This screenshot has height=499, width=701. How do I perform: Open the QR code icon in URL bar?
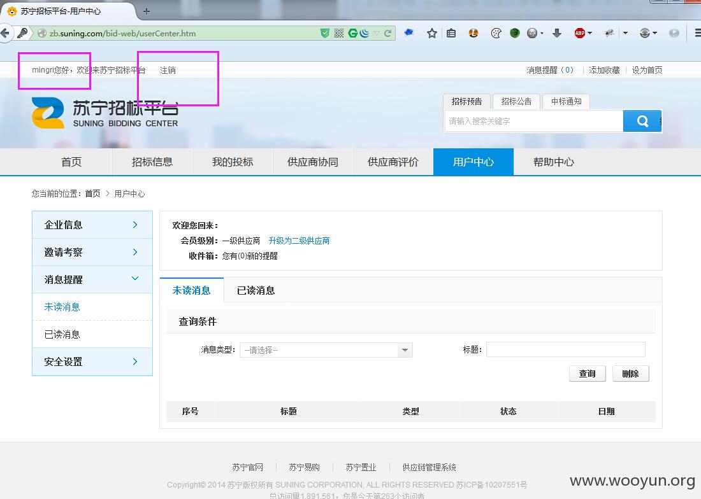coord(339,33)
